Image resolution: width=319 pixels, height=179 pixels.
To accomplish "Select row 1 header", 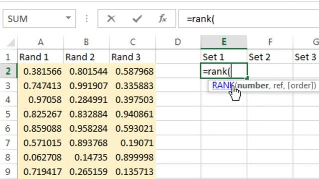I will tap(8, 57).
